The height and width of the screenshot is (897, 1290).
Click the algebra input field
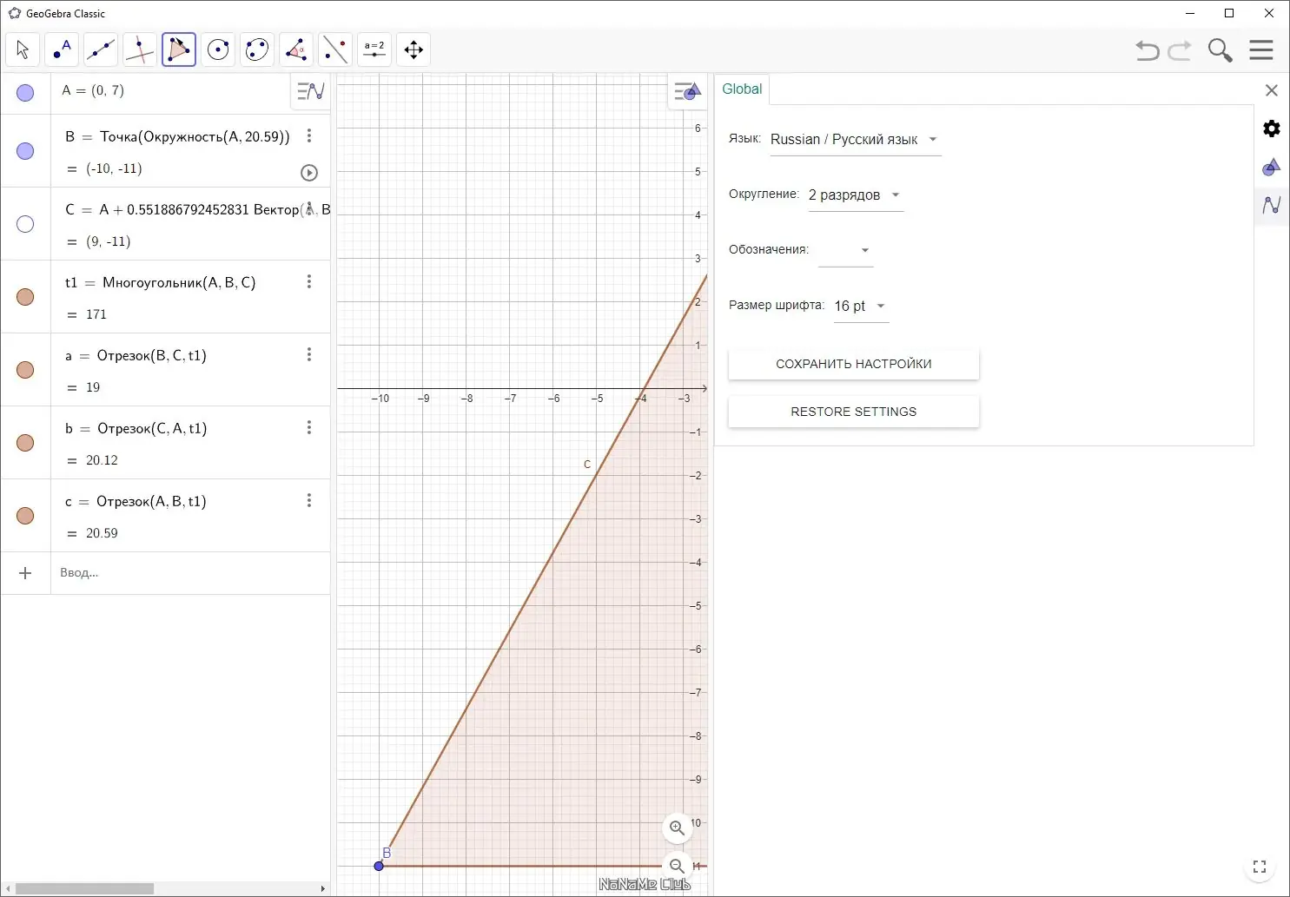coord(191,573)
